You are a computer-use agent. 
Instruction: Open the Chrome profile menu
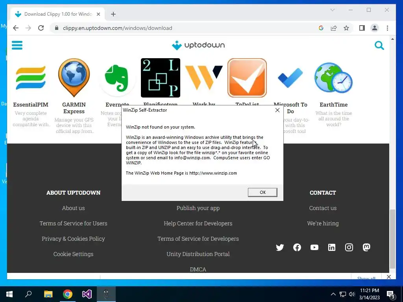click(375, 28)
